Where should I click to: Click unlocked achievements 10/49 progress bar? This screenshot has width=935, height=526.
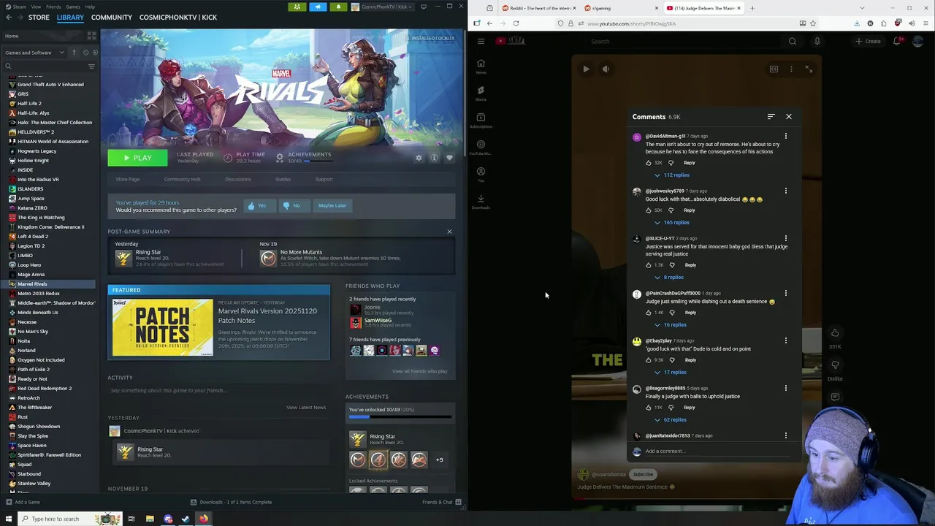pos(400,417)
